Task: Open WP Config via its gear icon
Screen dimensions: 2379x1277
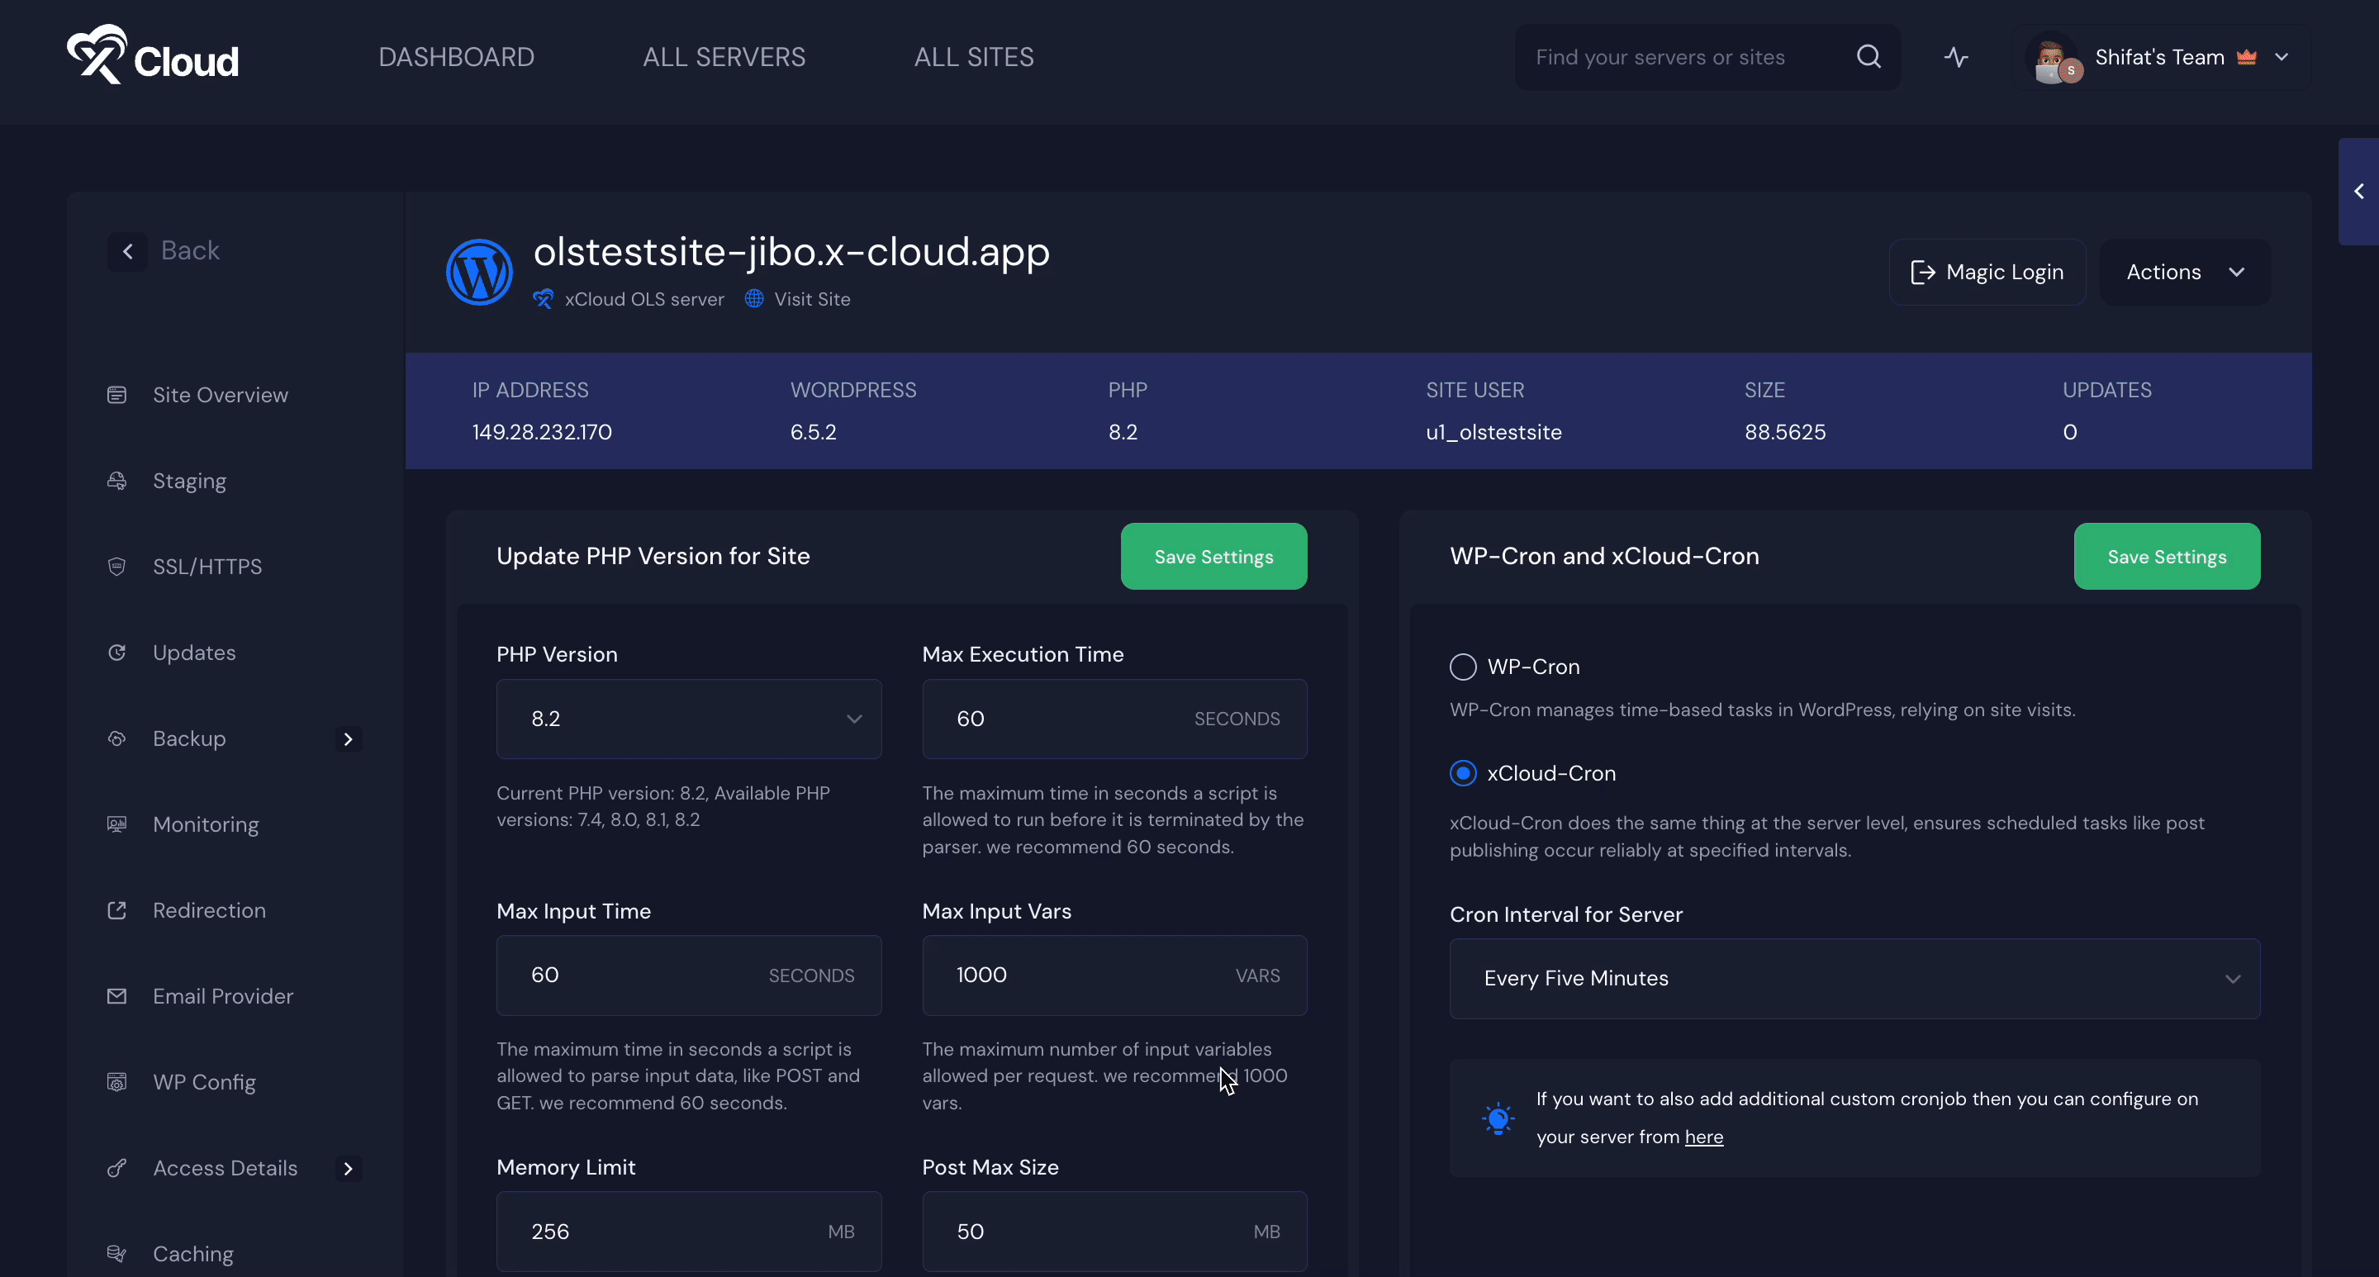Action: click(x=117, y=1081)
